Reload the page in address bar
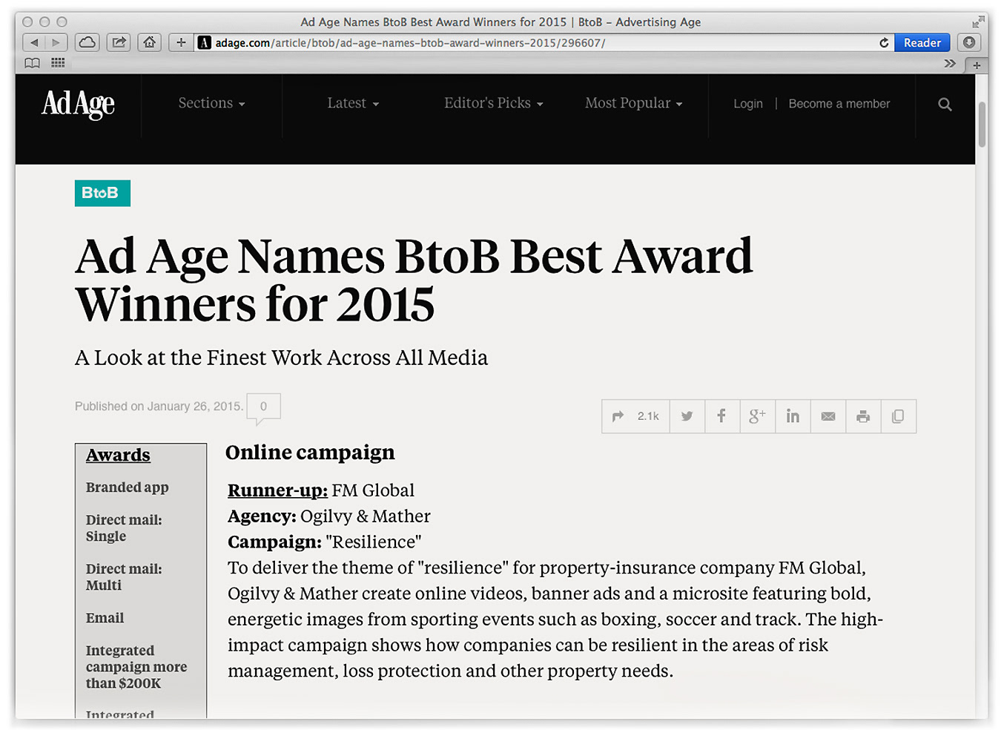The height and width of the screenshot is (736, 1001). (884, 43)
